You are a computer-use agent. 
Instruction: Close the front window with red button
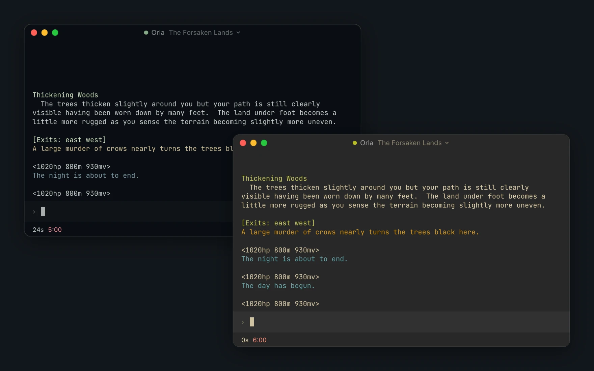243,143
